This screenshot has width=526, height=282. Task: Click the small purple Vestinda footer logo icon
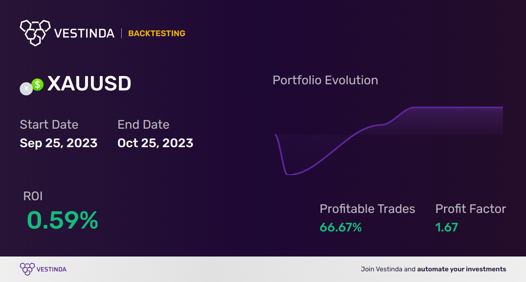[x=28, y=269]
